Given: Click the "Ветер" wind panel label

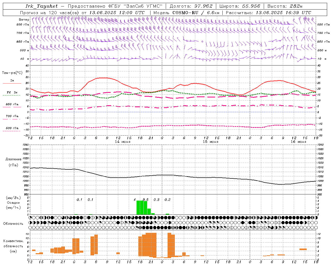Looking at the screenshot, I should pyautogui.click(x=24, y=20).
